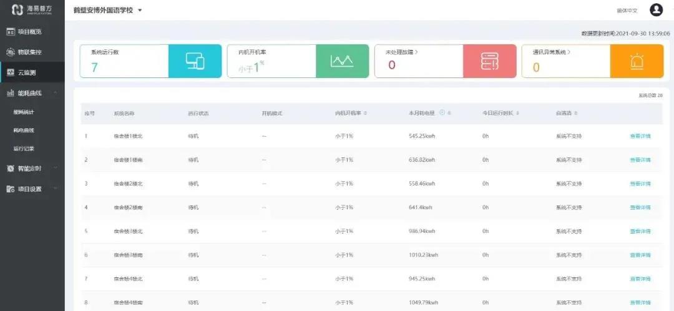Switch language via 繁体中文

(627, 11)
